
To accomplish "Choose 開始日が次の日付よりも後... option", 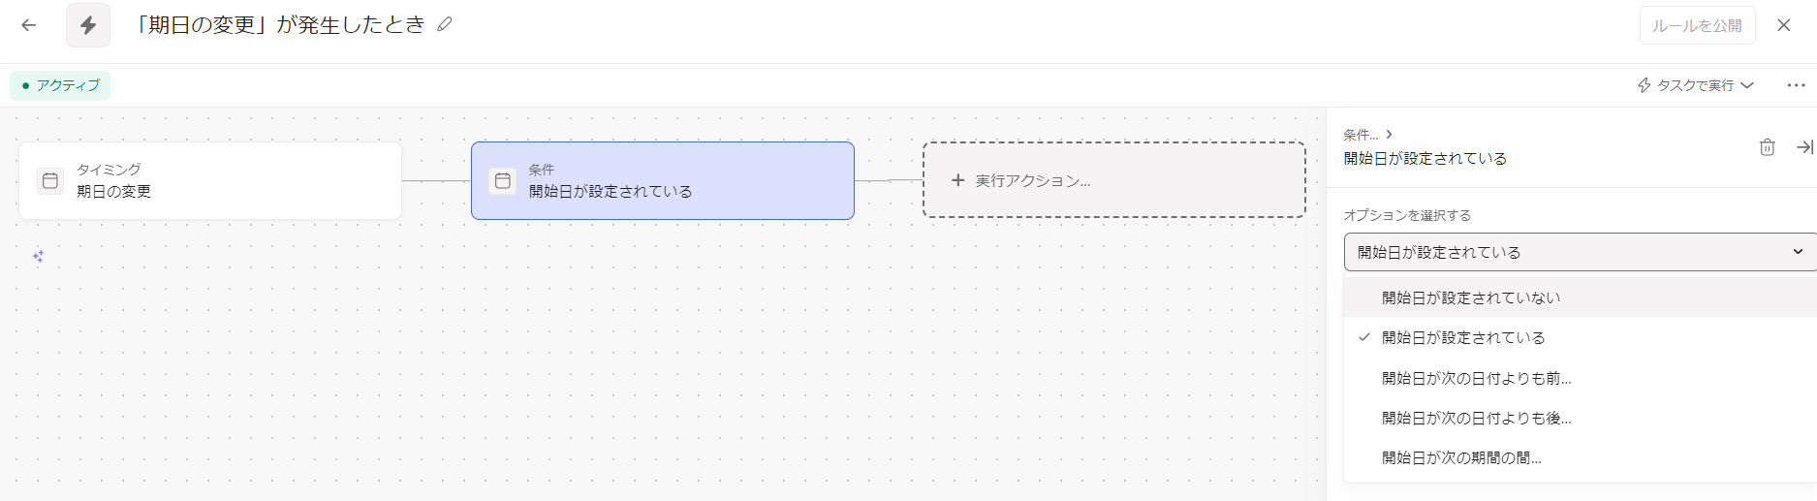I will click(1581, 418).
